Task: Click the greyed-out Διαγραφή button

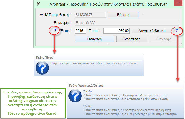Action: click(x=164, y=39)
